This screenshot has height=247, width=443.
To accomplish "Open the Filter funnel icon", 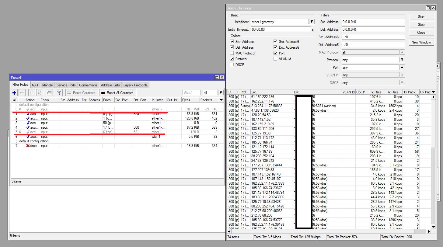I will 59,93.
